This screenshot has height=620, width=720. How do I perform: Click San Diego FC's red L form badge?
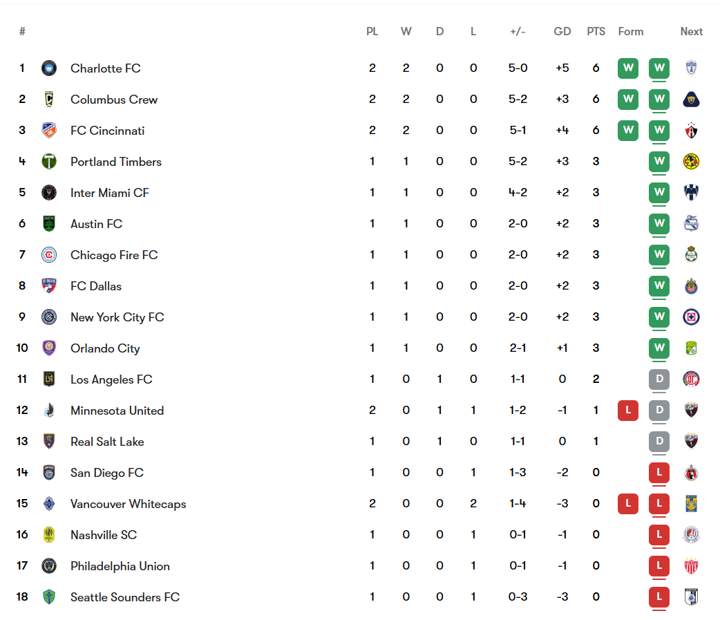(659, 473)
